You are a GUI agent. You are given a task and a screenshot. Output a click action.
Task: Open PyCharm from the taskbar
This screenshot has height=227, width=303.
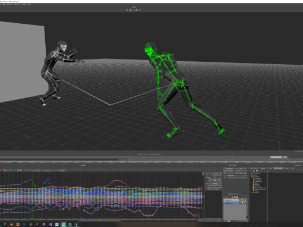pyautogui.click(x=37, y=224)
